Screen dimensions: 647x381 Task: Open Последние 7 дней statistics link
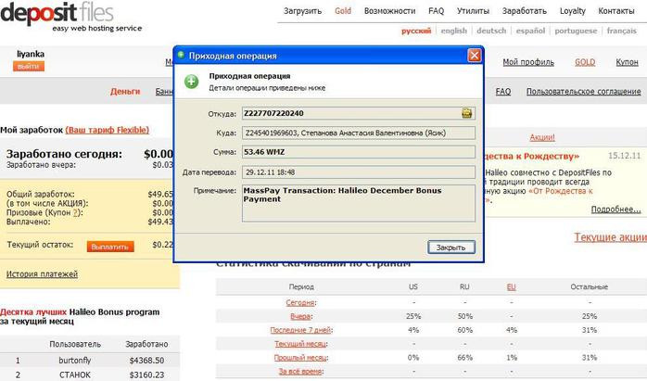[301, 330]
